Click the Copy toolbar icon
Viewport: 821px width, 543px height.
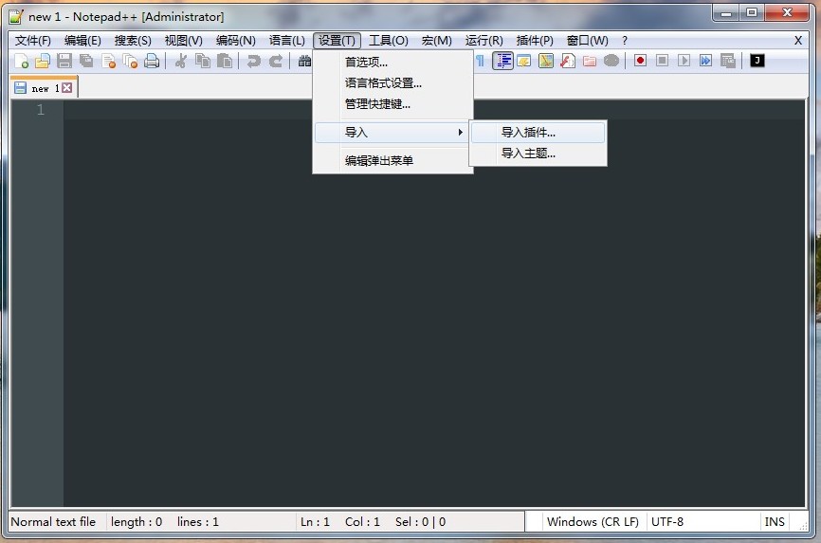pyautogui.click(x=203, y=62)
